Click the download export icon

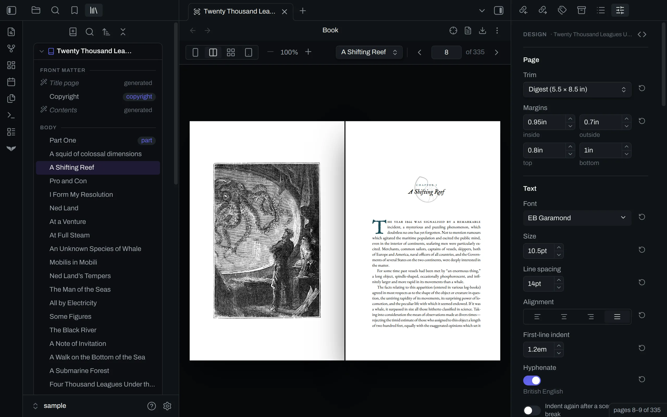pos(482,30)
